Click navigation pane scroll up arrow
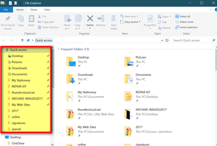Image resolution: width=217 pixels, height=146 pixels. pyautogui.click(x=53, y=47)
